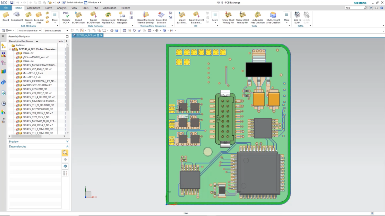The image size is (385, 216).
Task: Open PC Design Navigator
Action: (x=122, y=18)
